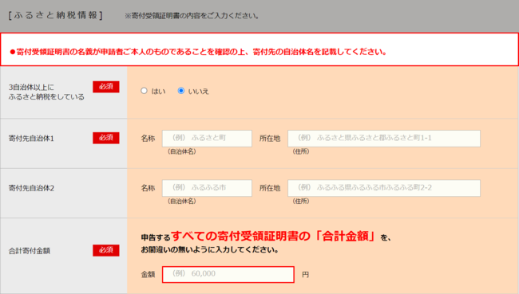Viewport: 519px width, 294px height.
Task: Click the 寄付先自治体2 所在地 address field
Action: coord(384,188)
